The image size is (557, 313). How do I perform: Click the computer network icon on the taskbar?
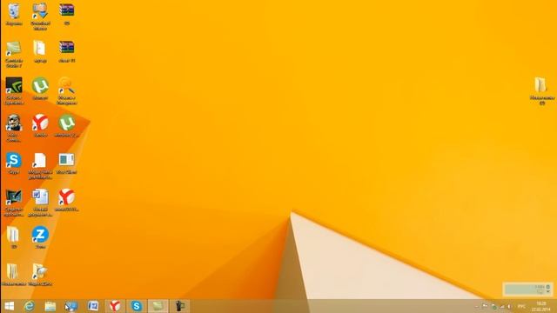(x=71, y=306)
